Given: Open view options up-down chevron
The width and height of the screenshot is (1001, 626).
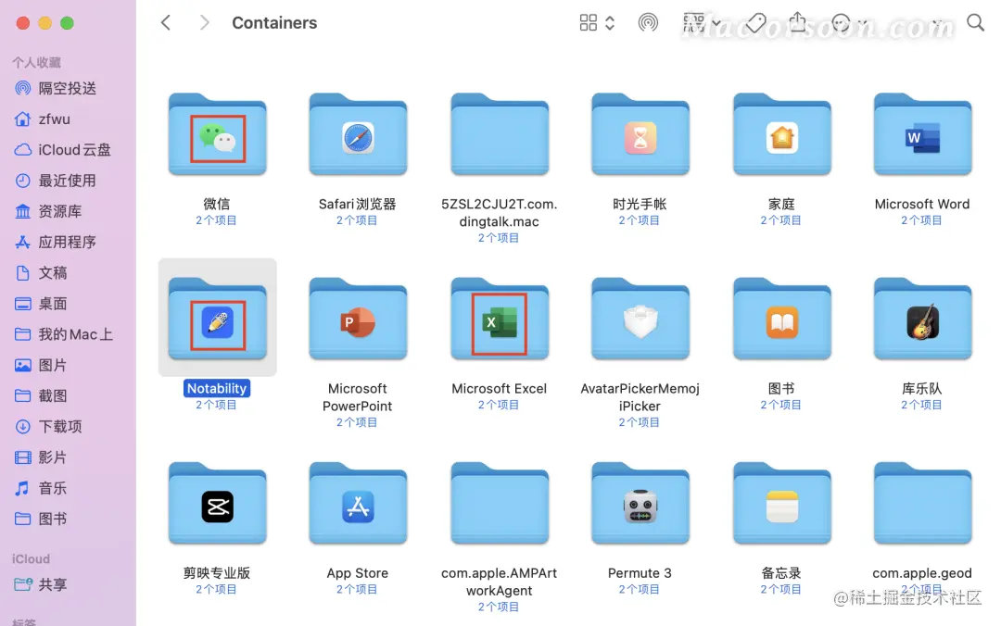Looking at the screenshot, I should 610,23.
